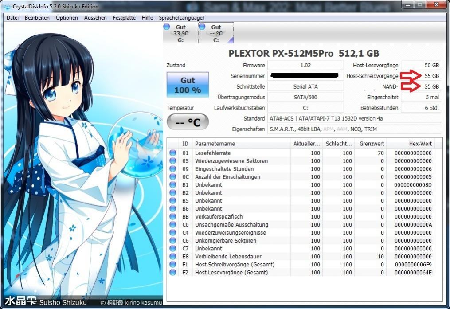Click status orb of B5 Unbekannt row
The image size is (450, 309).
tap(173, 201)
